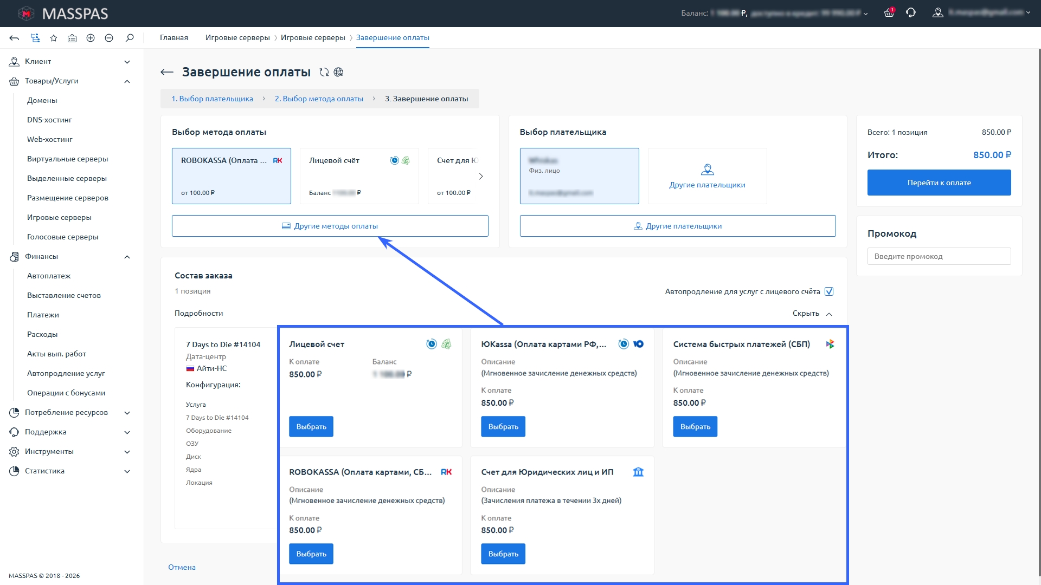Click the ЮKassa logo icon
Viewport: 1041px width, 585px height.
click(638, 344)
